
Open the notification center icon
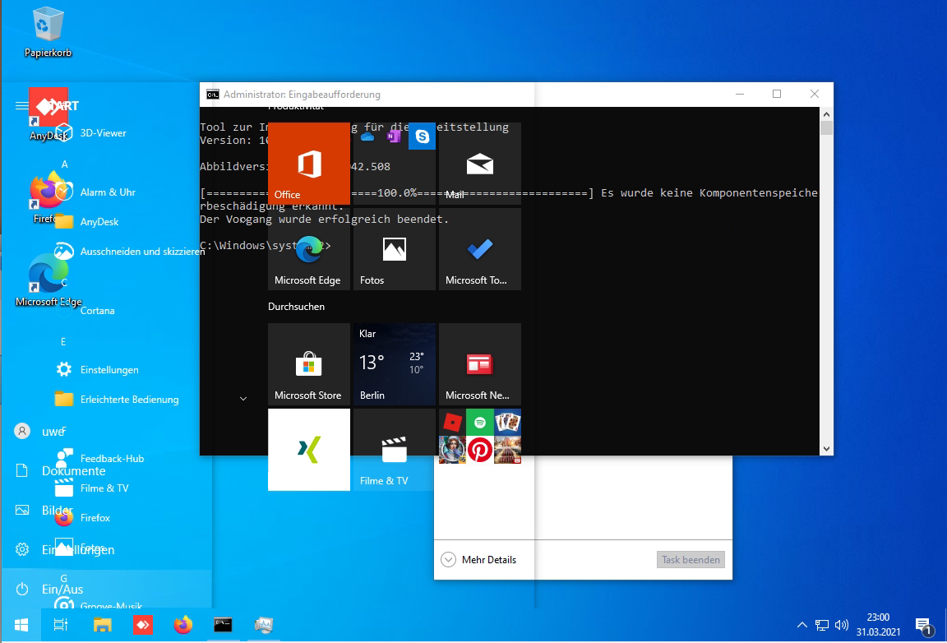pos(922,625)
